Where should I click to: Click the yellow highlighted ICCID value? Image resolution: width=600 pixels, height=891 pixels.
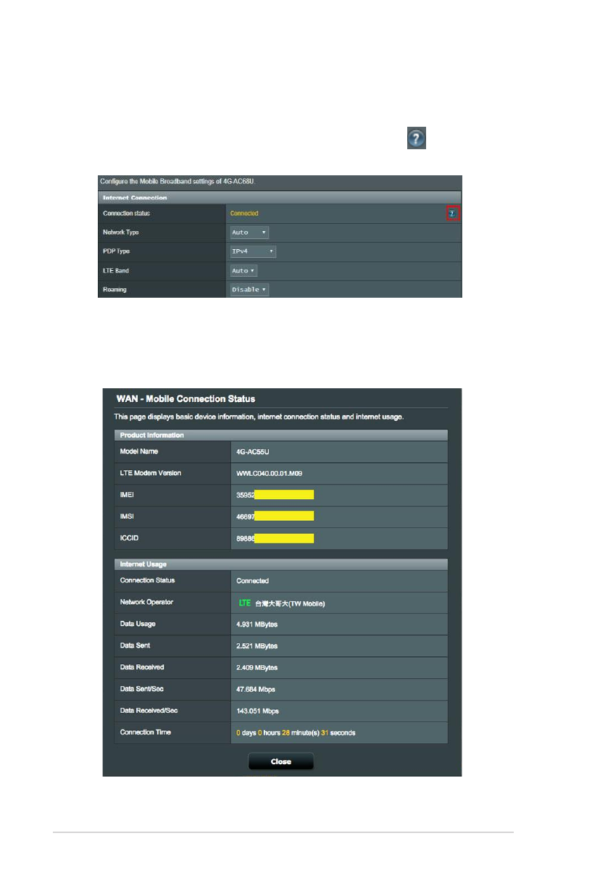point(283,538)
